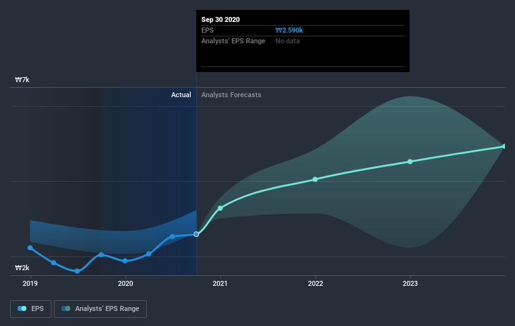Select the EPS data point at 2020
Screen dimensions: 515x326
(125, 261)
